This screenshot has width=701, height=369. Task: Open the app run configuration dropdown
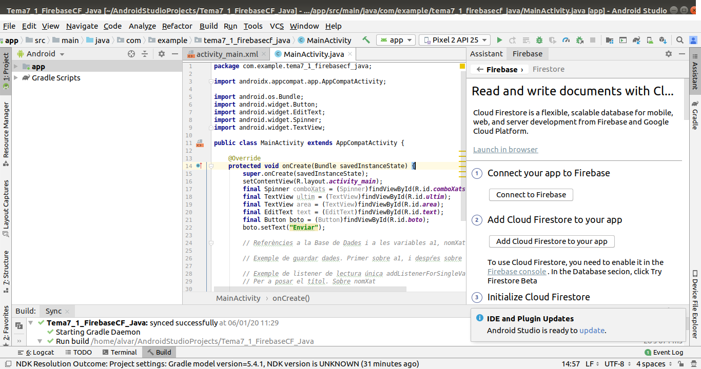click(396, 40)
